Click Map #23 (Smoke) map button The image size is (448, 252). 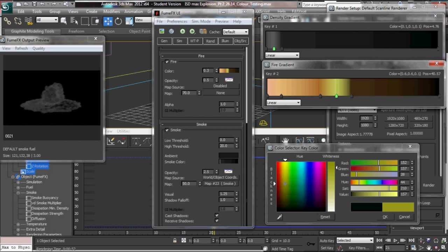tap(220, 183)
